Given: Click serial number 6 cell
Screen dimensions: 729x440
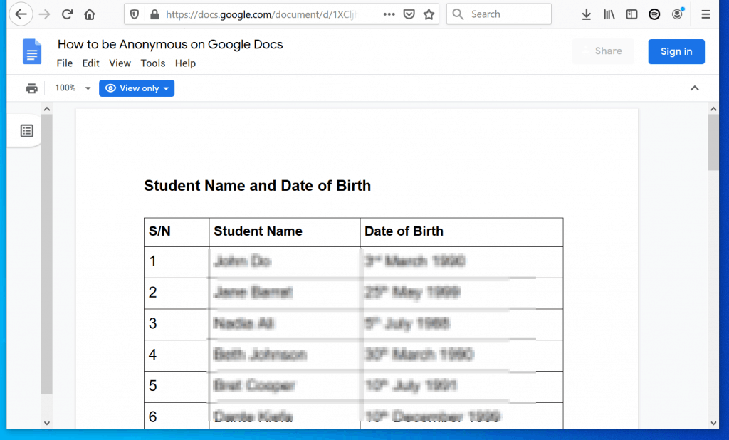Looking at the screenshot, I should 177,416.
